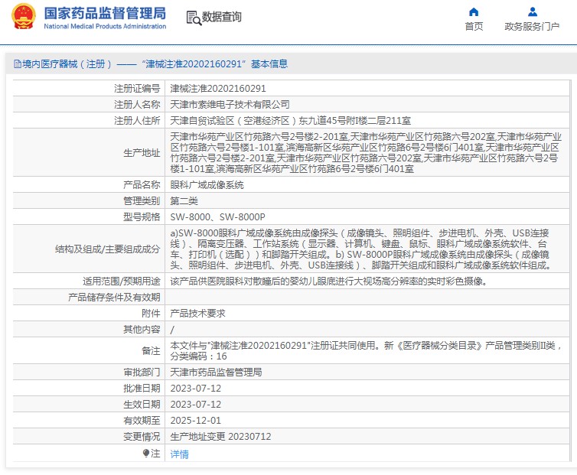Image resolution: width=577 pixels, height=475 pixels.
Task: Click the model value SW-8000、SW-8000P
Action: coord(217,217)
